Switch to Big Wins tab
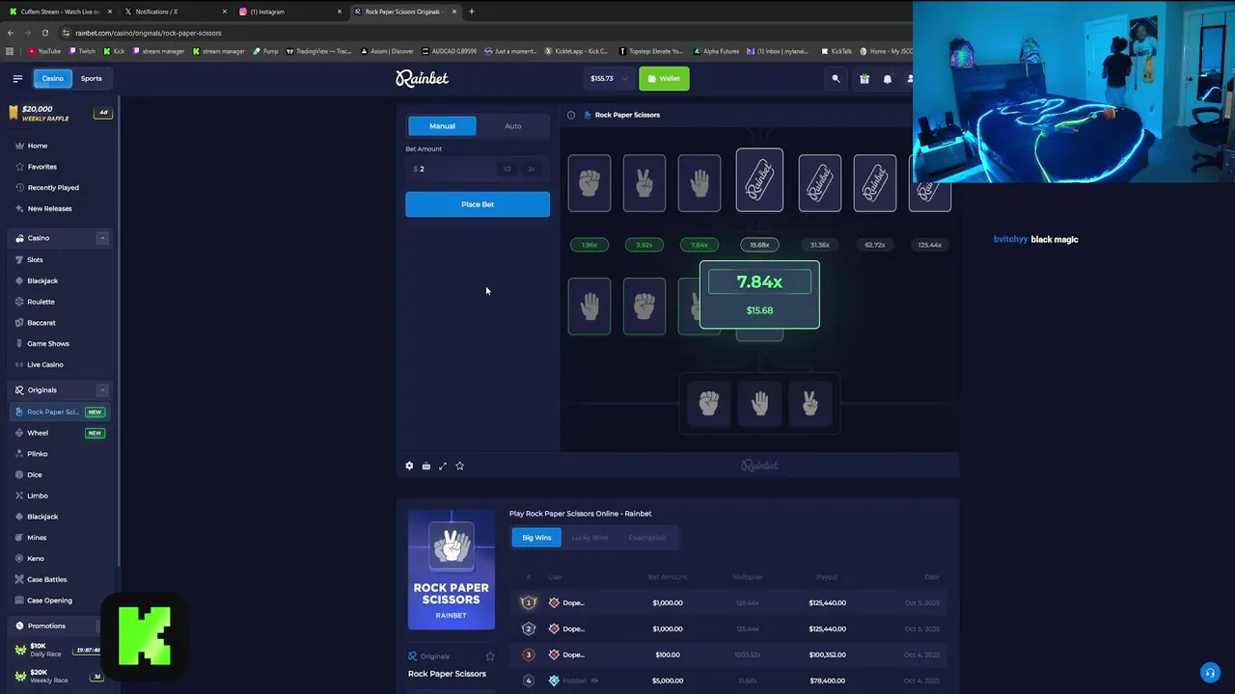Image resolution: width=1235 pixels, height=694 pixels. click(x=536, y=537)
